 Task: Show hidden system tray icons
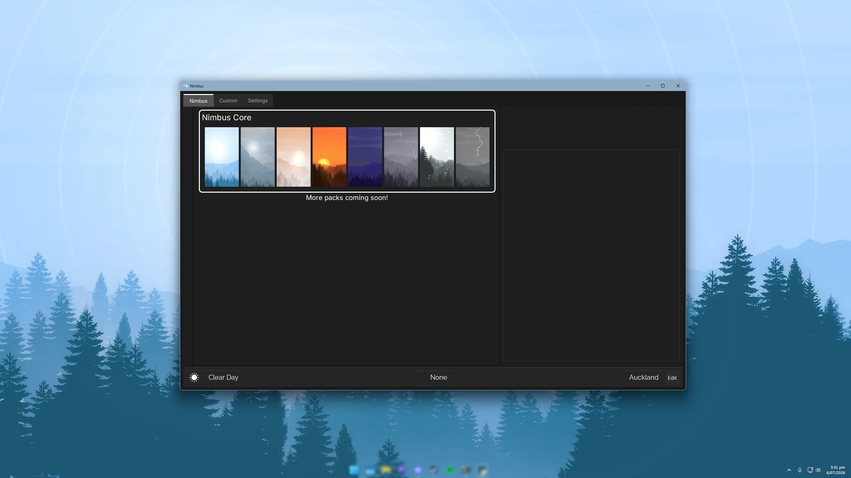[x=789, y=470]
